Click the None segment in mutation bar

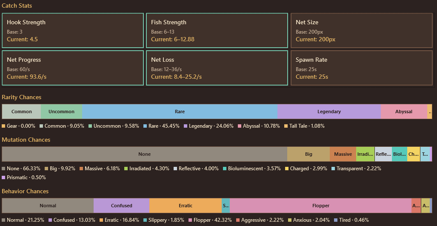tap(145, 154)
